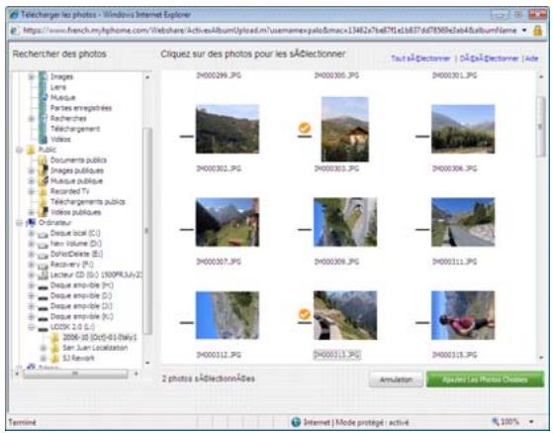Click the IM000309.JPG winding road thumbnail

coord(345,222)
